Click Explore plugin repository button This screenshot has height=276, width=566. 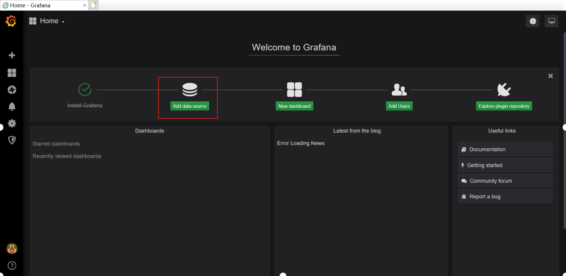[x=504, y=106]
